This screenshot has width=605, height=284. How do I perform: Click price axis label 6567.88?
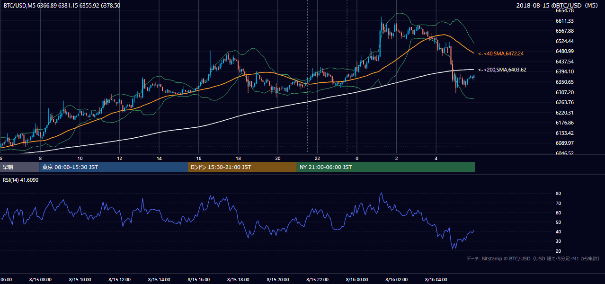[x=565, y=31]
